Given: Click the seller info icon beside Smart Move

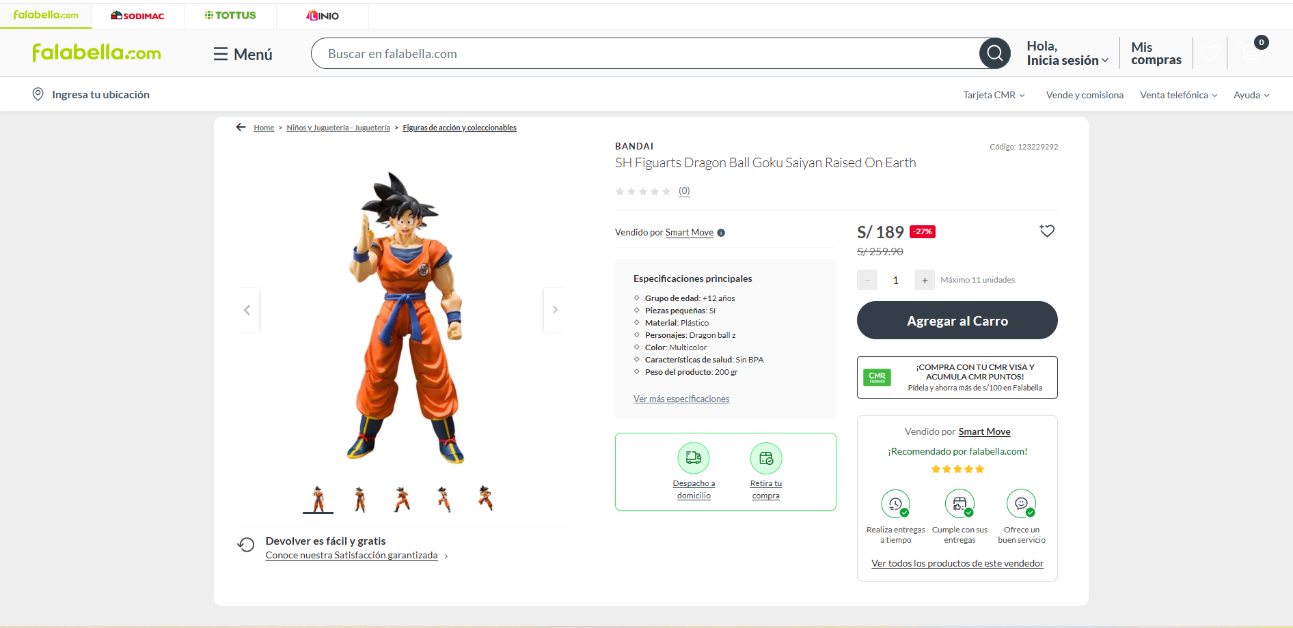Looking at the screenshot, I should click(x=721, y=233).
